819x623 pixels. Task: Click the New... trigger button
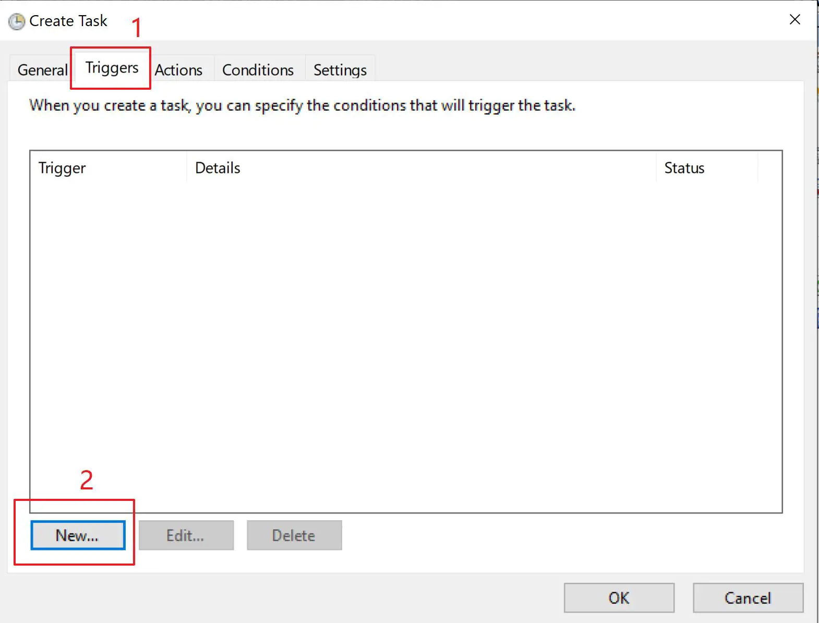pos(78,535)
